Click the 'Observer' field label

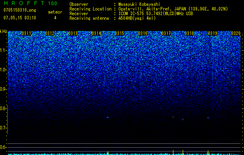pos(79,4)
